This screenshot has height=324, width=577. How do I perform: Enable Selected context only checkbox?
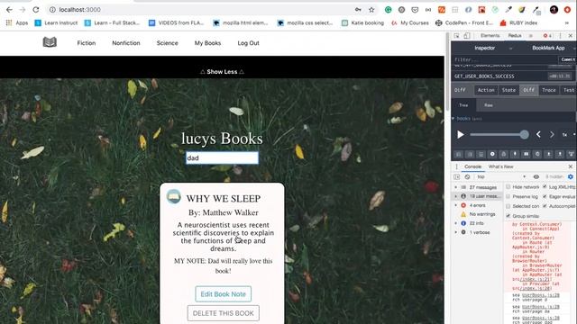(x=508, y=206)
